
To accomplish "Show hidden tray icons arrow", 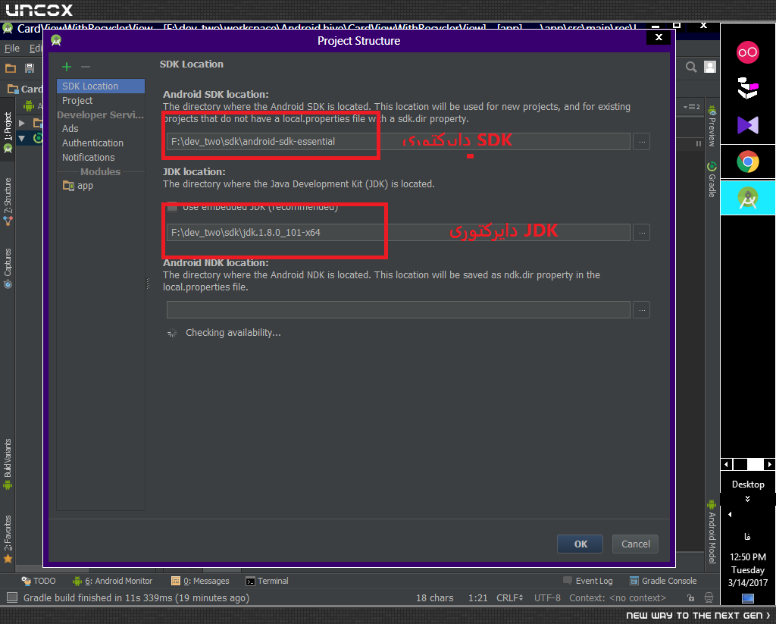I will click(x=730, y=515).
